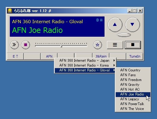Open 'AFN 360 Internet Radio - Gloval' submenu
The image size is (157, 119).
[x=85, y=70]
